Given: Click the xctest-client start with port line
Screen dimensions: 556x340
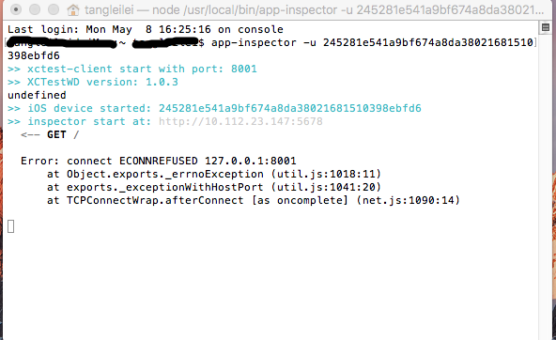Looking at the screenshot, I should coord(131,69).
